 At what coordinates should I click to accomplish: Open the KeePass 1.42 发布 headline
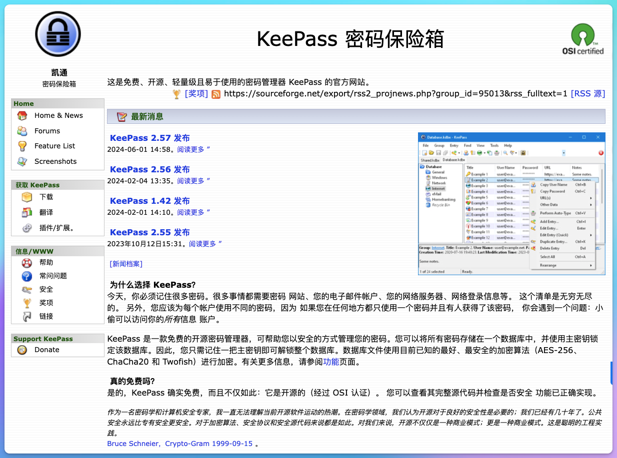pos(149,201)
